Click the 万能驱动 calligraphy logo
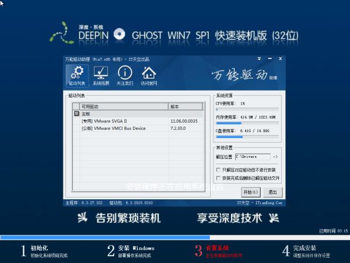 point(244,75)
